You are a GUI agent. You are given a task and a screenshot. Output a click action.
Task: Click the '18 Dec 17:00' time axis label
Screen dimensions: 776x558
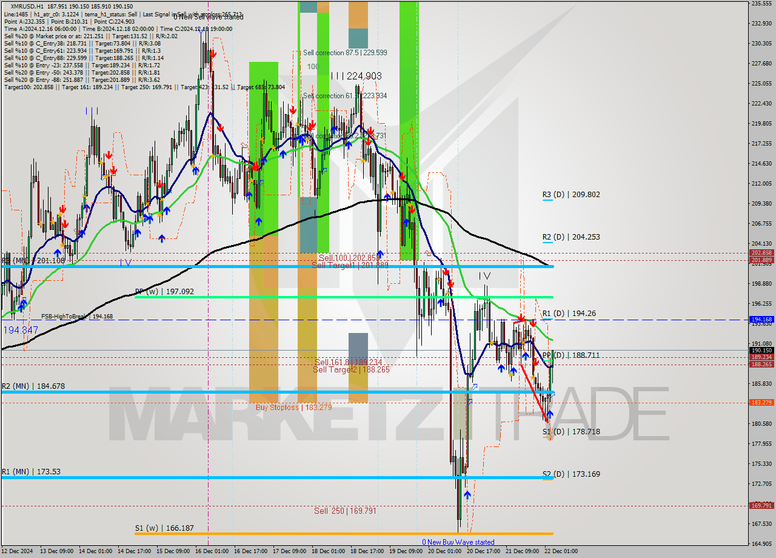(x=367, y=551)
